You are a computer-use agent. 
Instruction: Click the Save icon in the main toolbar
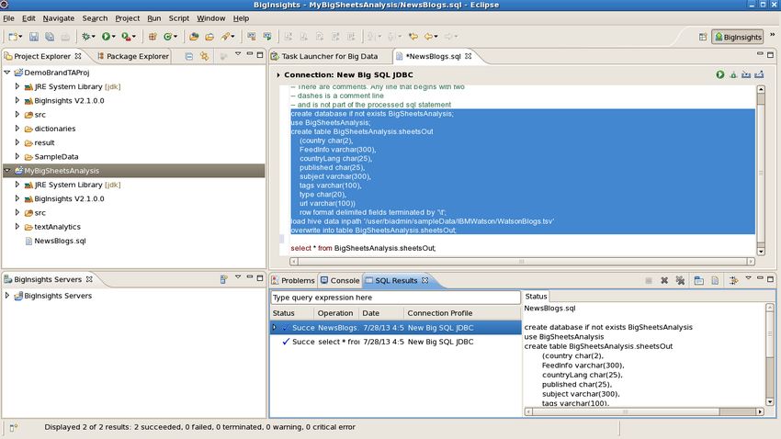coord(34,37)
